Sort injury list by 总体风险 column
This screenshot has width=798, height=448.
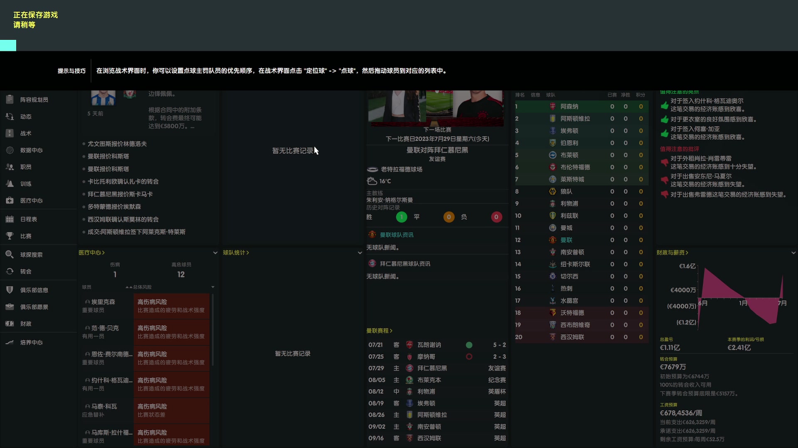142,287
